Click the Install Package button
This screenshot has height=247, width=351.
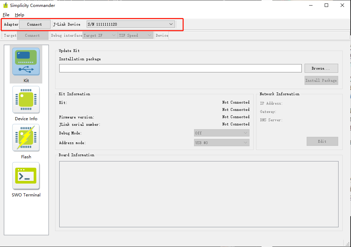click(321, 80)
